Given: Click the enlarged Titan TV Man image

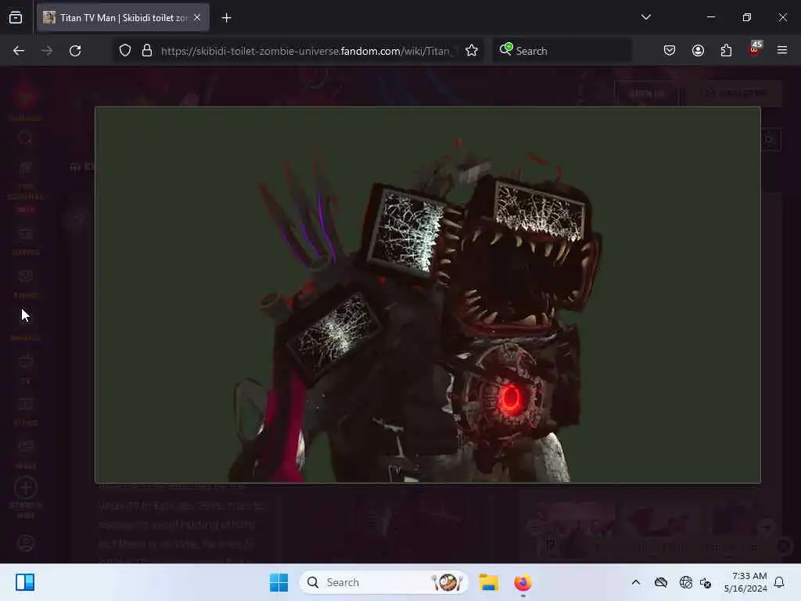Looking at the screenshot, I should coord(428,295).
